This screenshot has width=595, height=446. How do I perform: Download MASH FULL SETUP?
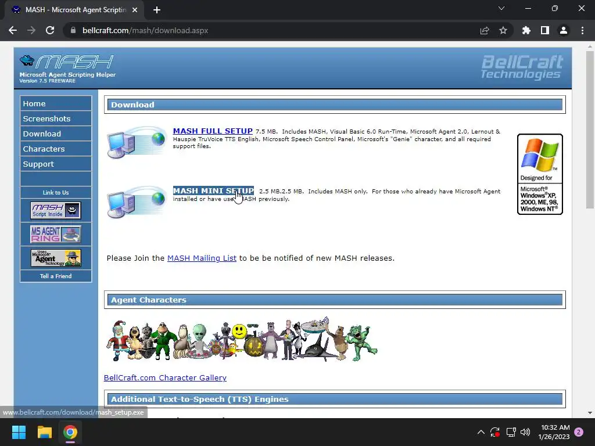[213, 131]
